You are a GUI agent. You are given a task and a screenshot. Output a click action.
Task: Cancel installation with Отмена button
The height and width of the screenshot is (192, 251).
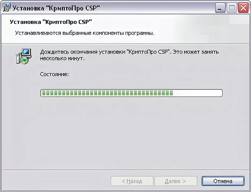click(223, 181)
